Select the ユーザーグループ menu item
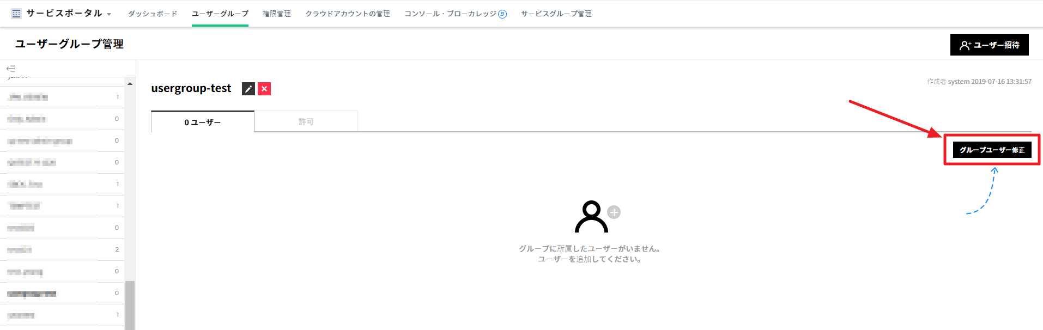The image size is (1043, 330). pyautogui.click(x=220, y=14)
